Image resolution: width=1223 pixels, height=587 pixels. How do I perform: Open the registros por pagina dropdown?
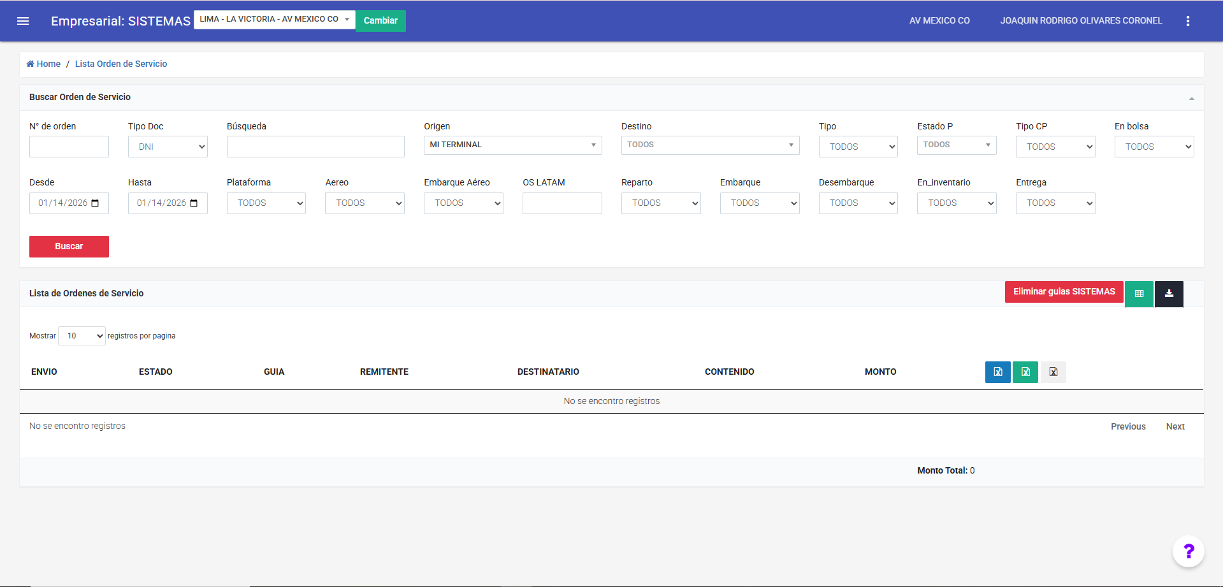(x=82, y=336)
